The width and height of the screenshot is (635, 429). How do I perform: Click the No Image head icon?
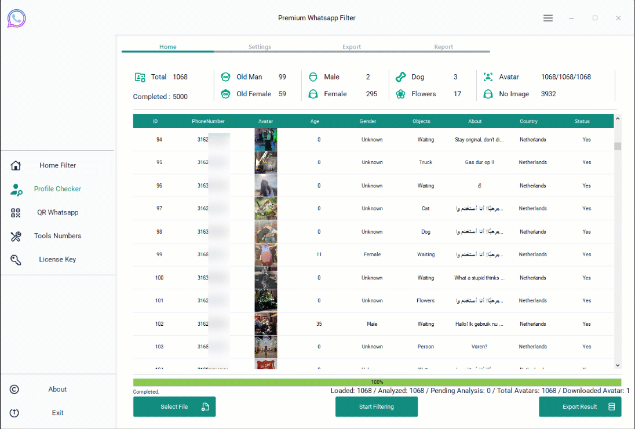coord(488,94)
